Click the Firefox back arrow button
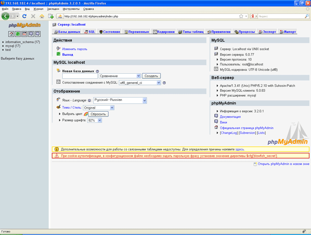Viewport: 311px width, 235px height. [5, 16]
